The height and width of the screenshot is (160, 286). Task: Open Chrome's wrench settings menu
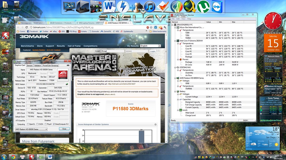tap(165, 27)
